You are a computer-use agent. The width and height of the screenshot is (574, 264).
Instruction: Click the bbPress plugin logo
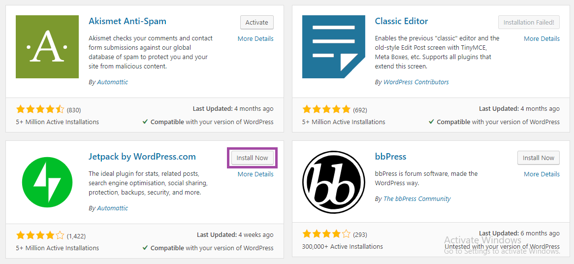[x=334, y=182]
